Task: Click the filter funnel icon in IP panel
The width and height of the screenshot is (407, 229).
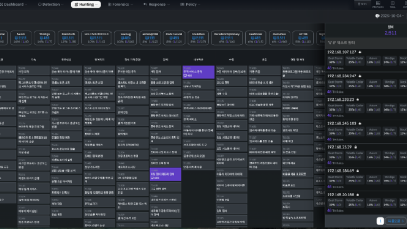Action: coord(330,41)
